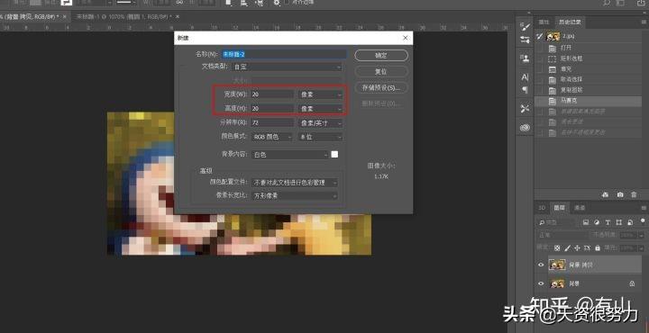Switch to the 历史记录 panel tab
This screenshot has height=333, width=649.
[570, 22]
